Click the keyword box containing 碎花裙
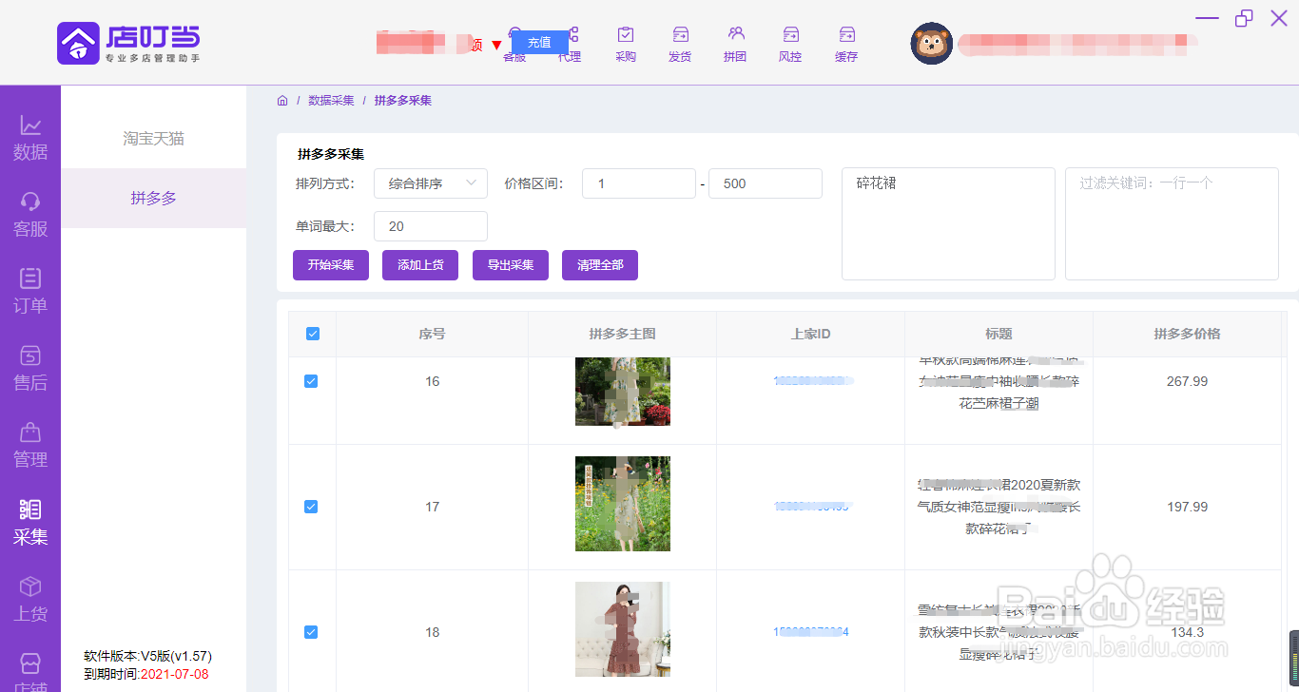 coord(948,223)
